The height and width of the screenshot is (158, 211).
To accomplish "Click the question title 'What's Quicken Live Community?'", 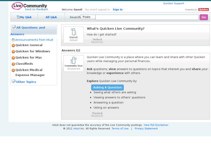I will point(116,28).
